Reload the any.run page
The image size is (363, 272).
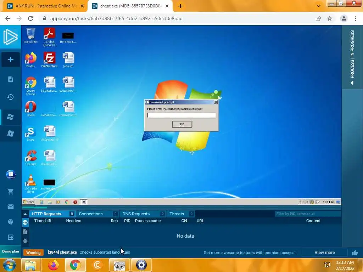pos(30,18)
